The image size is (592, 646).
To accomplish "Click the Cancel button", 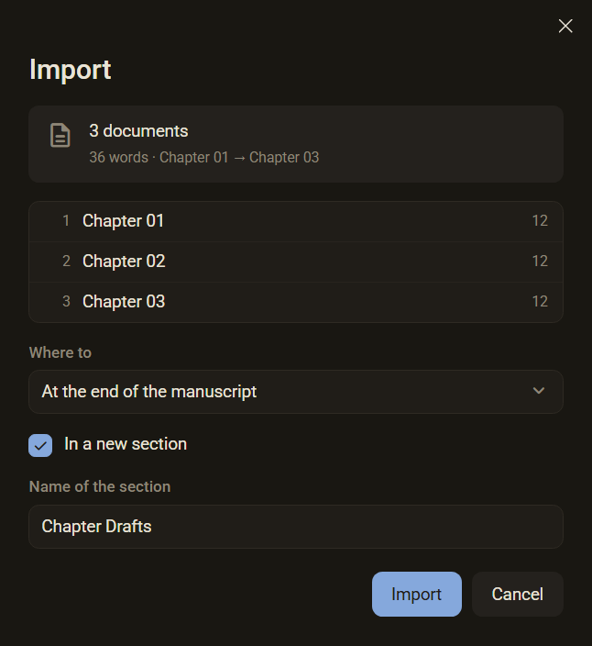I will (518, 594).
